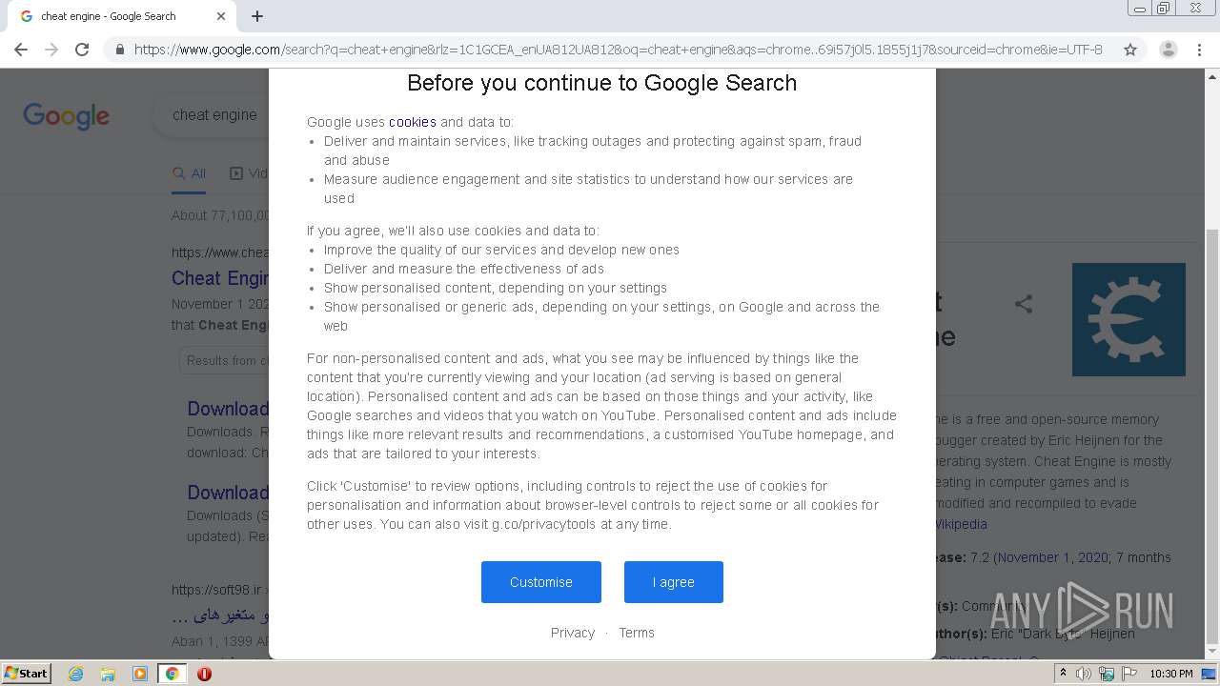Bookmark this page with the star icon
The height and width of the screenshot is (686, 1220).
point(1130,50)
